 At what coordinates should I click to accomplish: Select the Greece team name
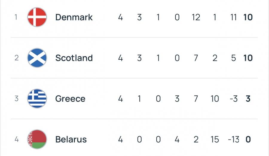coord(70,99)
